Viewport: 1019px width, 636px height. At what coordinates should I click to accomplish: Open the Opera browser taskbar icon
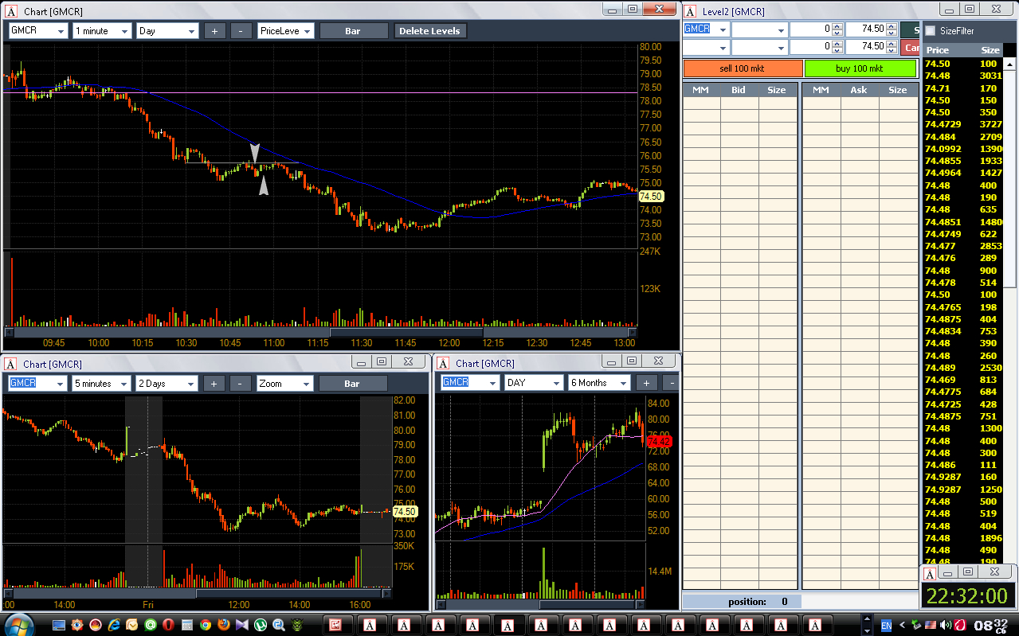pos(169,625)
